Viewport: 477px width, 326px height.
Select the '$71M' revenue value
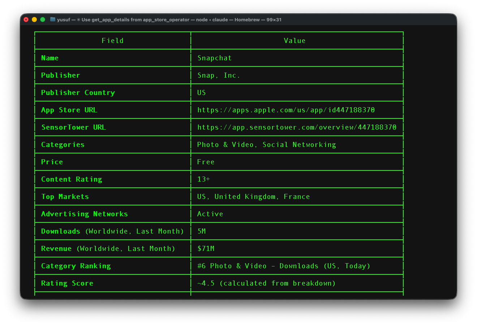pyautogui.click(x=206, y=249)
